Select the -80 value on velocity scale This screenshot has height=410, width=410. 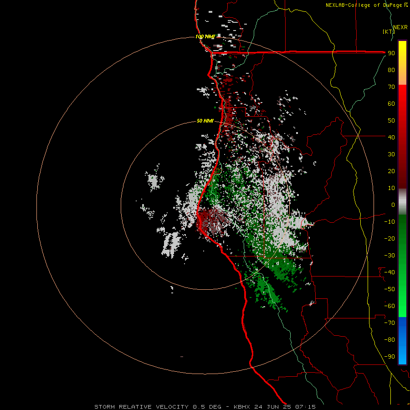pyautogui.click(x=389, y=340)
